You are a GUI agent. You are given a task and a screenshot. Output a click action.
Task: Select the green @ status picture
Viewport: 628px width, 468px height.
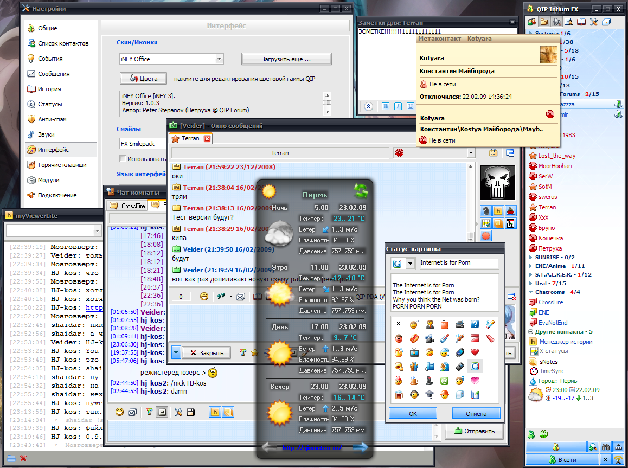coord(444,380)
